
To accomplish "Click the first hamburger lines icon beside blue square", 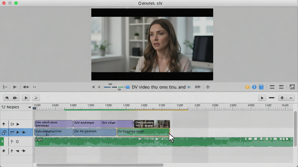I will point(272,87).
